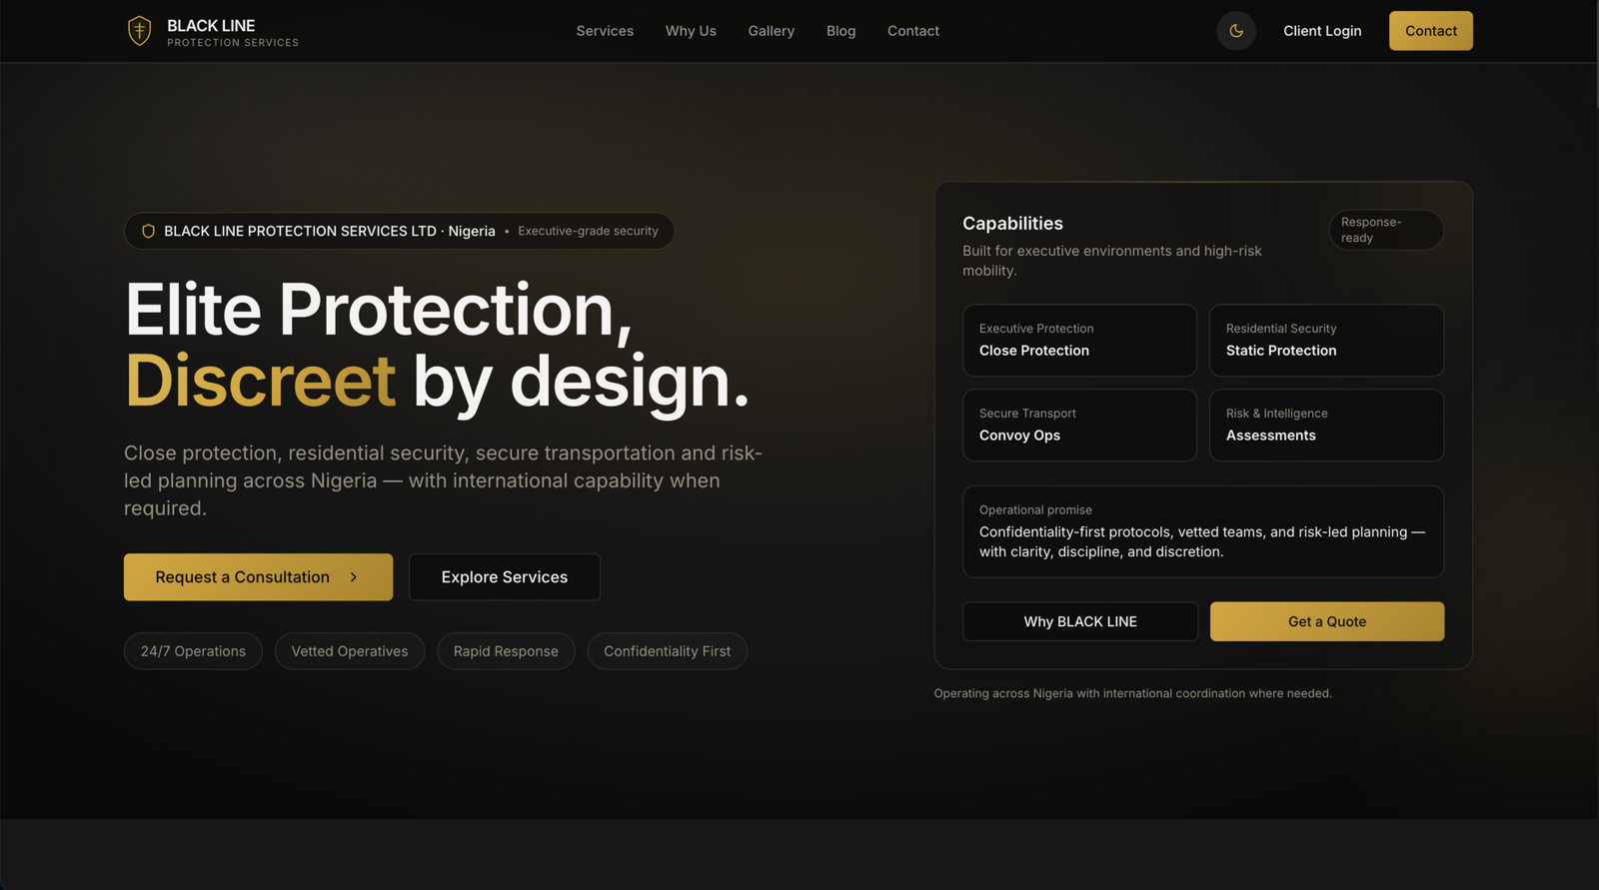Select the Close Protection capability card
The height and width of the screenshot is (890, 1599).
coord(1079,341)
